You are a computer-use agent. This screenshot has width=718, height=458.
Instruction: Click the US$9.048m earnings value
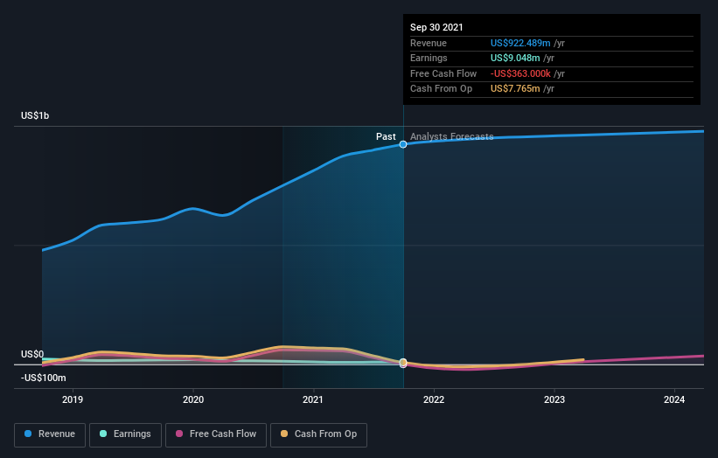coord(515,58)
